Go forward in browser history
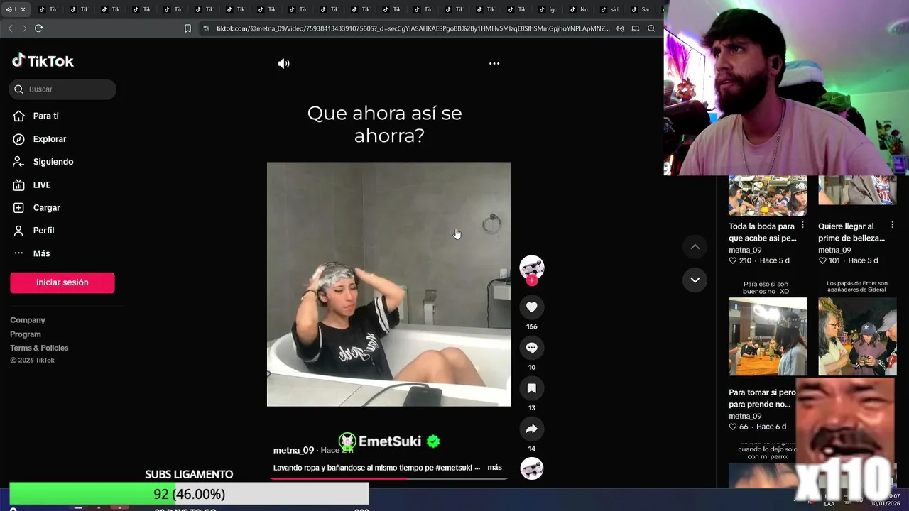The image size is (909, 511). tap(23, 28)
